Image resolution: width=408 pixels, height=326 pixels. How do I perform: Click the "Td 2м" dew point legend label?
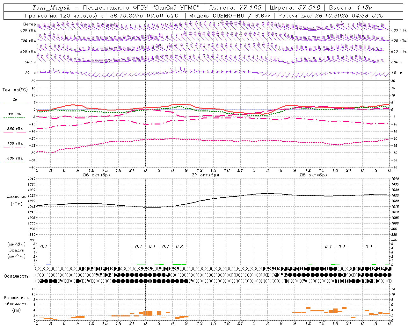15,114
